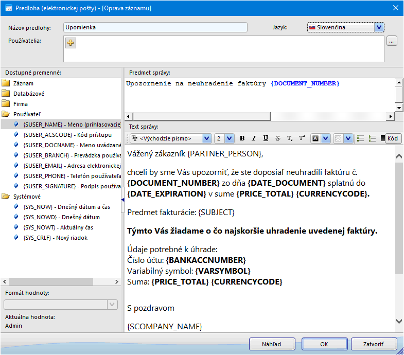Apply superscript formatting
The height and width of the screenshot is (355, 404).
pyautogui.click(x=302, y=138)
